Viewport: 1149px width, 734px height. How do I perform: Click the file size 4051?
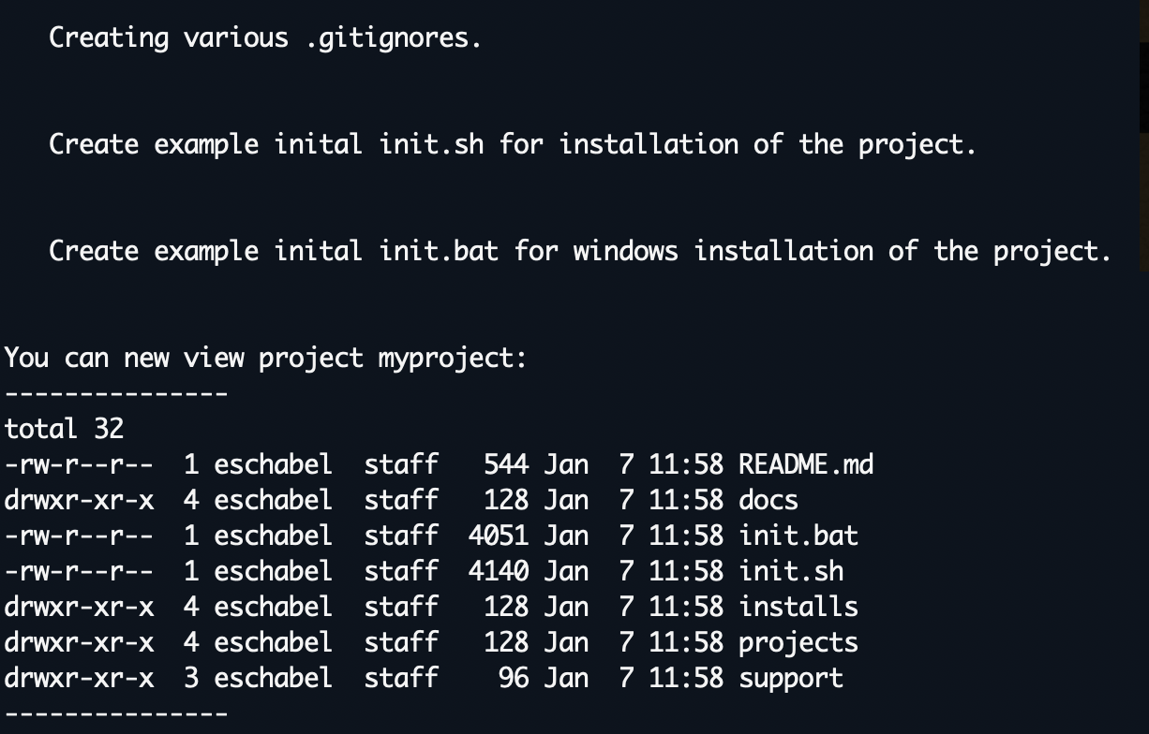click(x=499, y=536)
